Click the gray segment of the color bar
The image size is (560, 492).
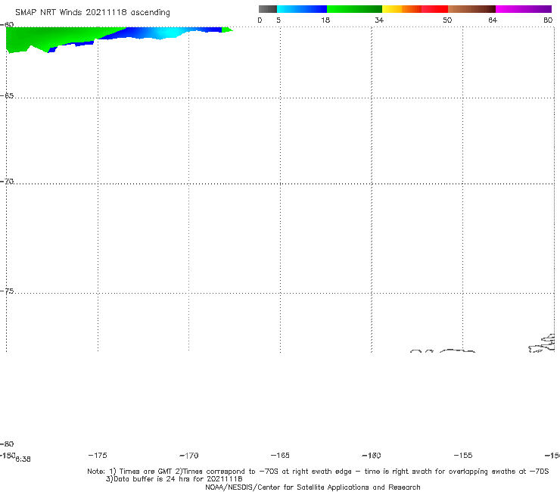267,9
